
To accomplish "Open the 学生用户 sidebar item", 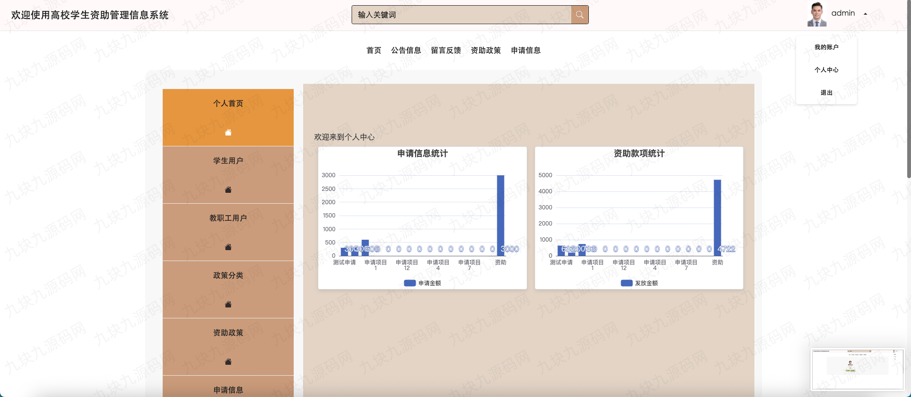I will tap(228, 175).
